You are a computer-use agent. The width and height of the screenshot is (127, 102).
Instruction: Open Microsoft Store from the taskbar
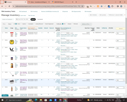tap(46, 100)
